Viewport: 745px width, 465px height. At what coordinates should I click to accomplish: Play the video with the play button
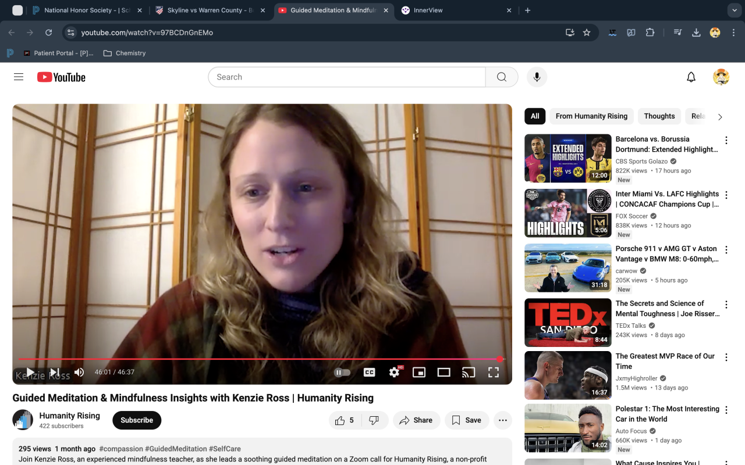[x=30, y=372]
